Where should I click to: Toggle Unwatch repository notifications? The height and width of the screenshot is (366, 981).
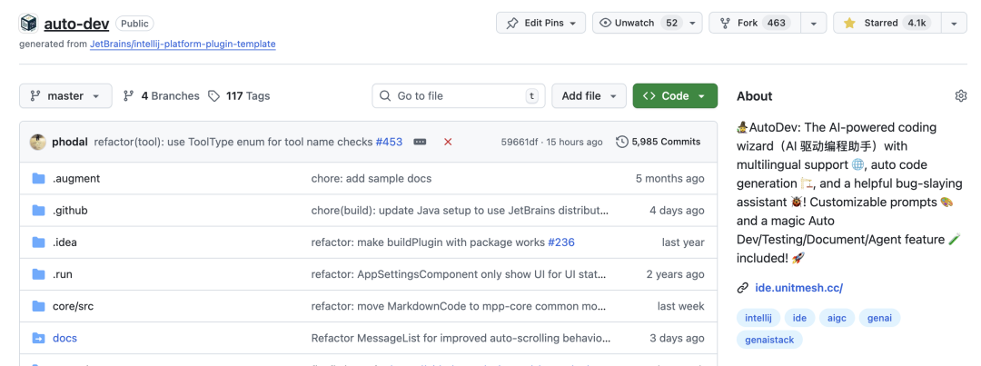tap(639, 23)
